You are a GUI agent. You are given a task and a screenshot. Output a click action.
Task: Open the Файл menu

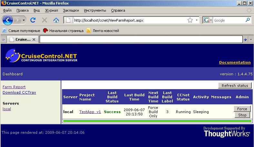coord(7,11)
